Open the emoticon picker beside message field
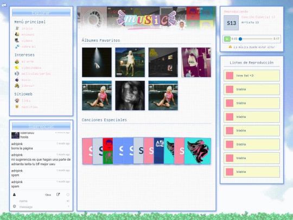 point(15,206)
